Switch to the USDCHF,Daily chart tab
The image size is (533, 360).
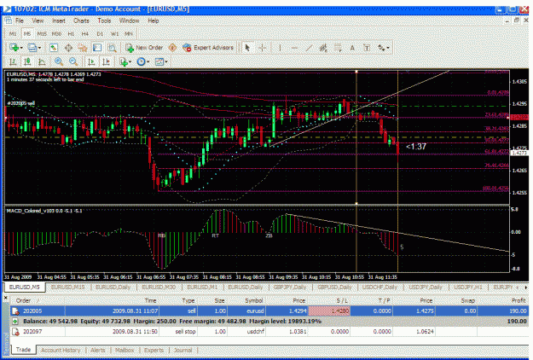coord(379,287)
